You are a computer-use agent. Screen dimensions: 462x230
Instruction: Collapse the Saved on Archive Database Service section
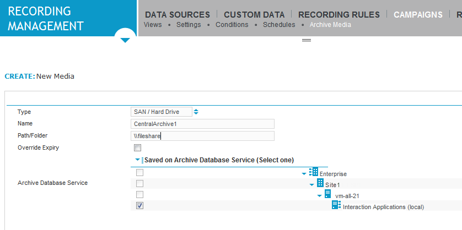(138, 160)
